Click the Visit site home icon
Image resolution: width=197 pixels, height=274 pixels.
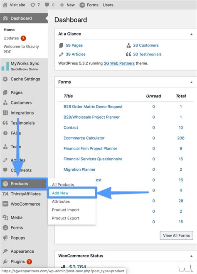pyautogui.click(x=5, y=5)
